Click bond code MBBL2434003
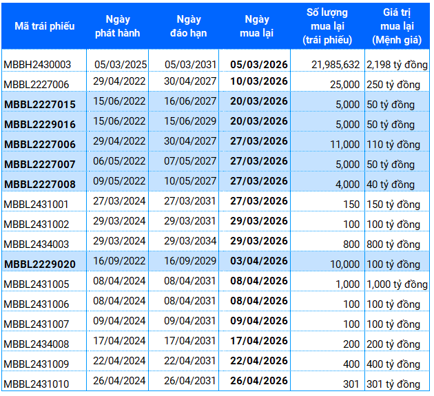The image size is (434, 396). coord(37,244)
